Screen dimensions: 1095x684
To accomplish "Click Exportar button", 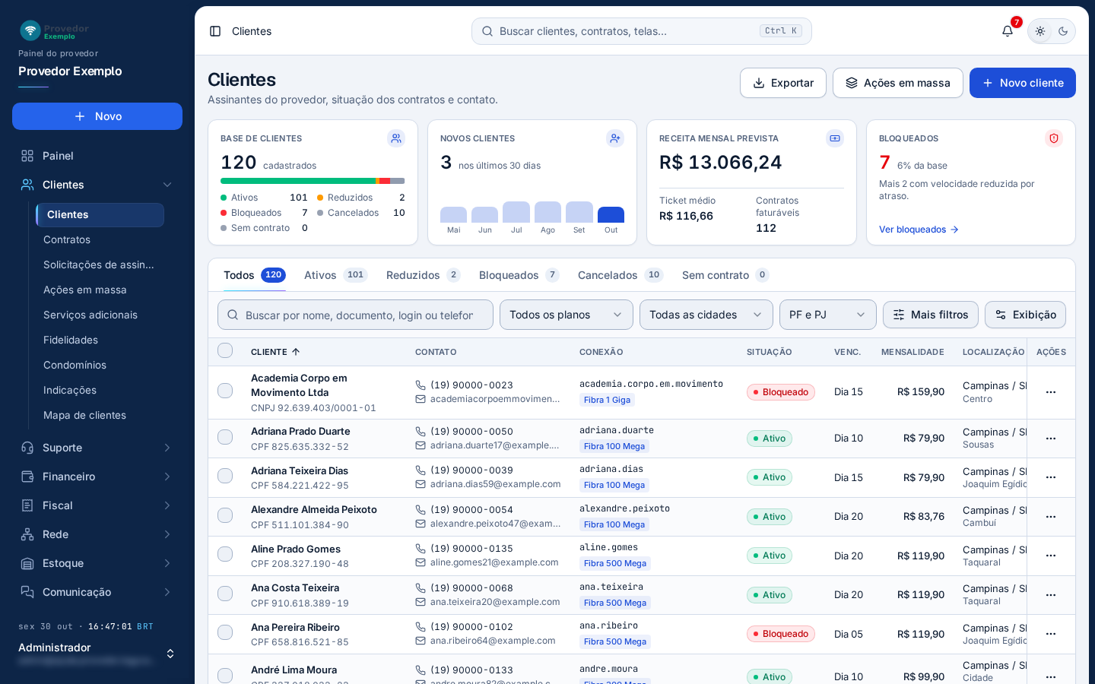I will [x=783, y=83].
